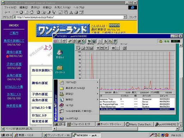The image size is (184, 138).
Task: Select ファイル名を指定して実行 in the Start menu
Action: 79,111
